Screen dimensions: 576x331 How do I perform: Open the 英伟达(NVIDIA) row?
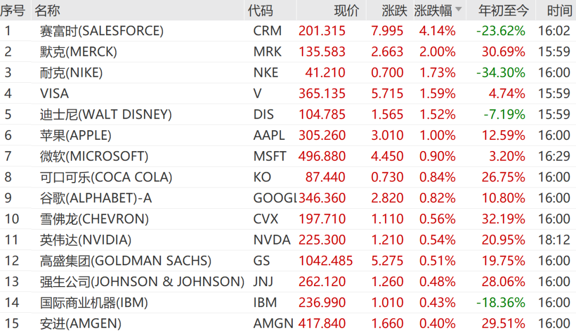pyautogui.click(x=288, y=240)
